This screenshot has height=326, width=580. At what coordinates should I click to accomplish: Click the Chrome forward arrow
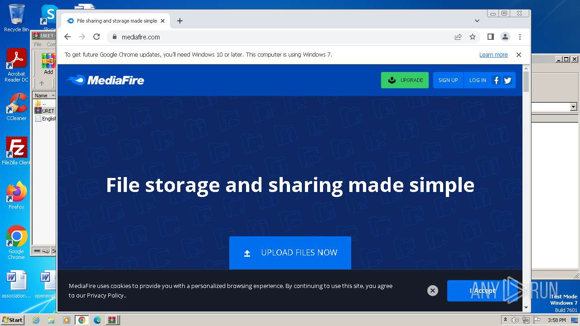[82, 37]
